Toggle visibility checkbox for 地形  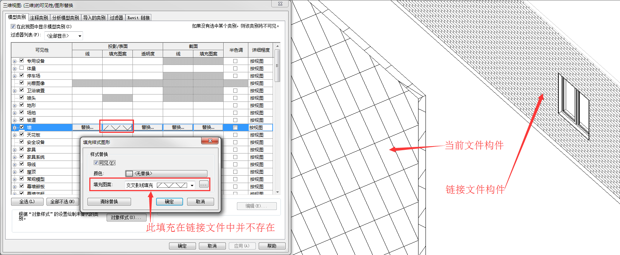point(22,105)
